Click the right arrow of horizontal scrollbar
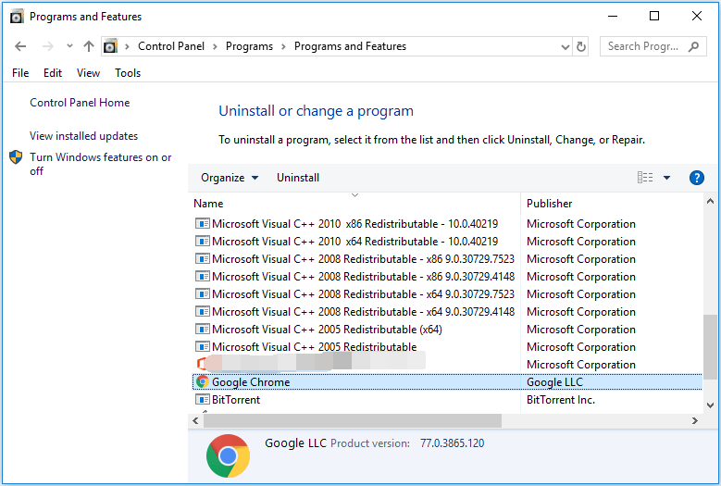 click(694, 420)
